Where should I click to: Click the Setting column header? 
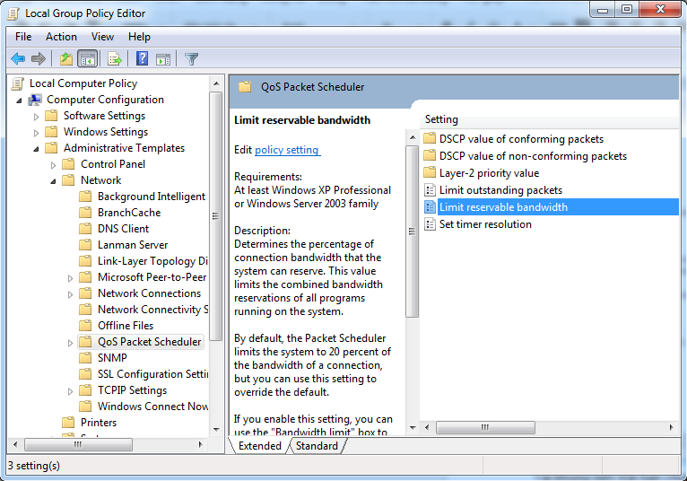441,119
